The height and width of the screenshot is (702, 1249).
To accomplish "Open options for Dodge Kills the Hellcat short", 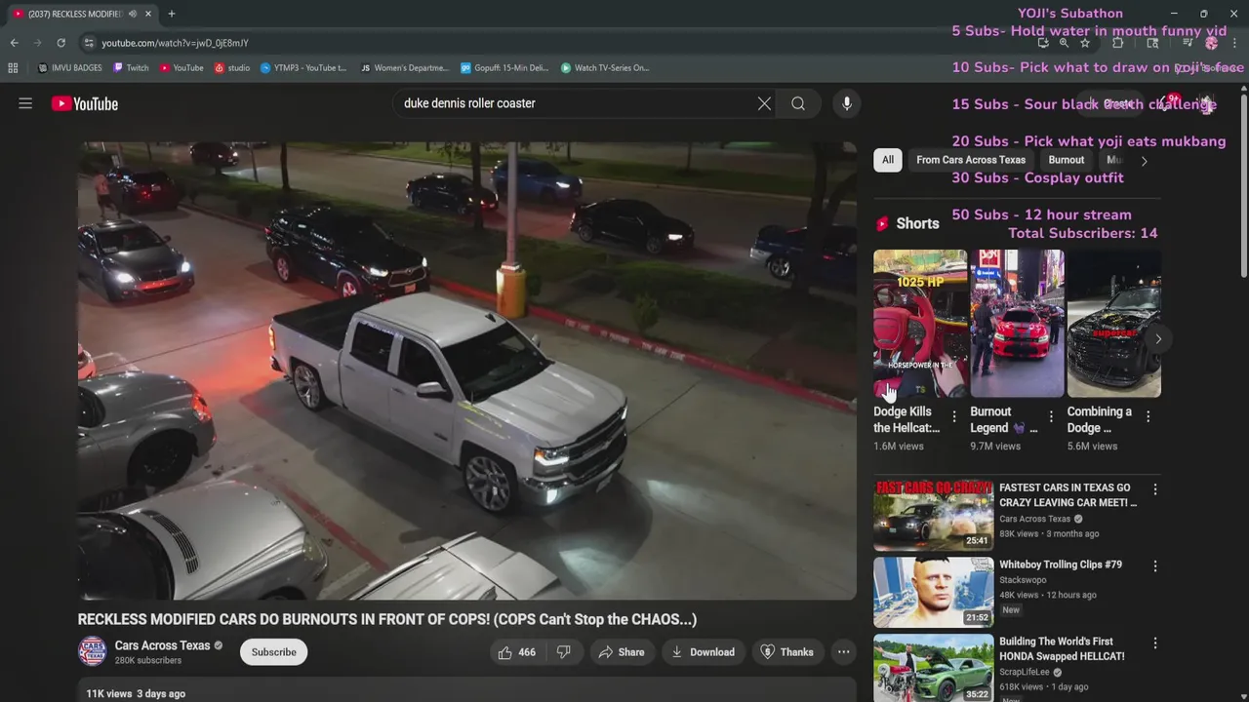I will pyautogui.click(x=954, y=416).
